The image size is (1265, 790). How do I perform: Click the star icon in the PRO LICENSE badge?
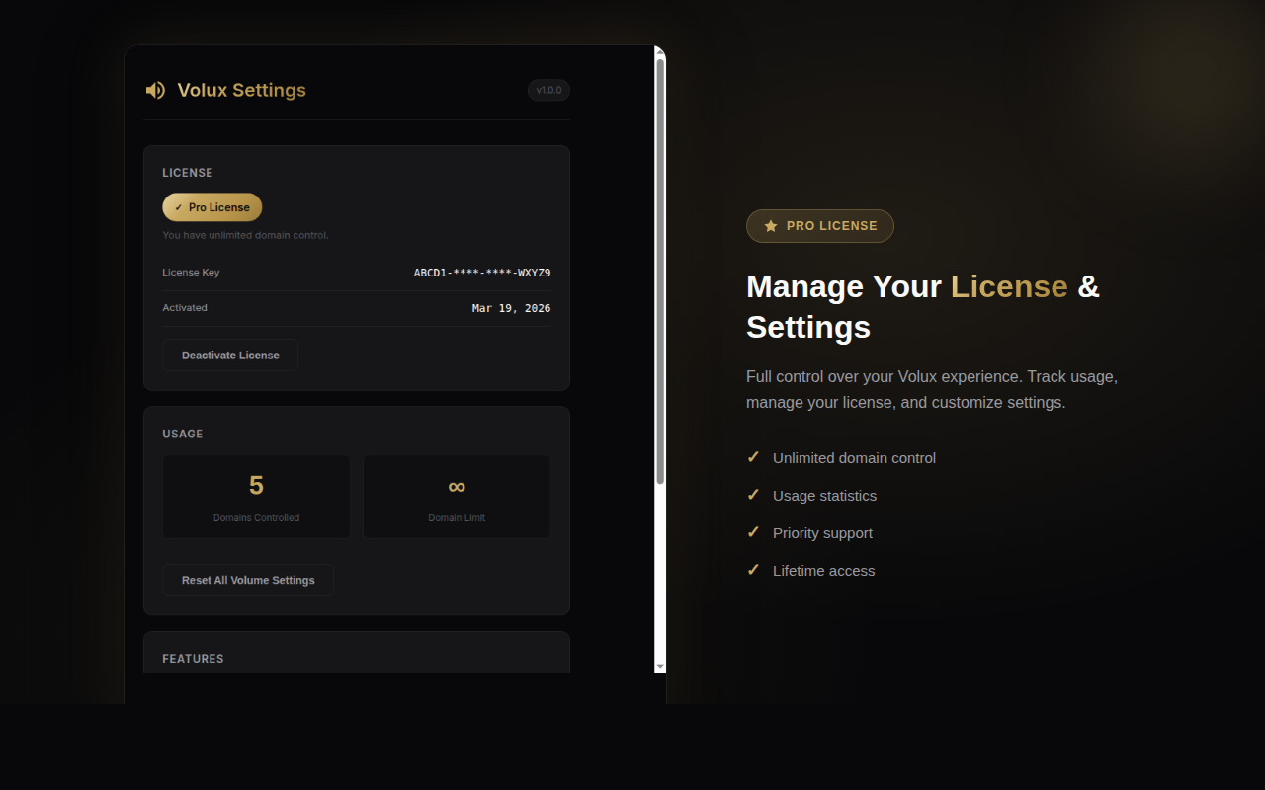(x=770, y=226)
